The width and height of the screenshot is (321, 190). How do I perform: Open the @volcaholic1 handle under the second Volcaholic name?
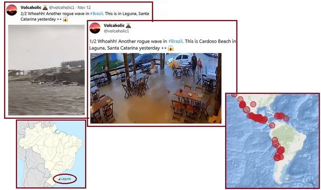(x=117, y=31)
